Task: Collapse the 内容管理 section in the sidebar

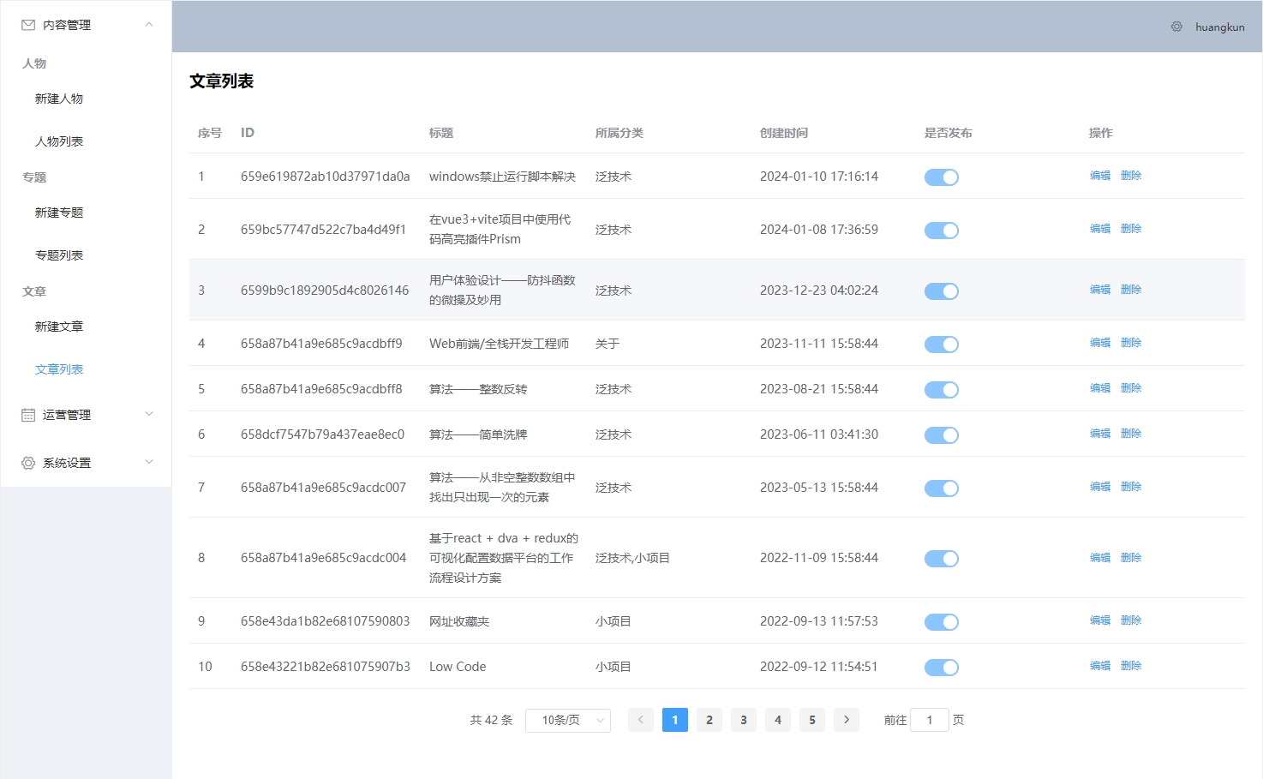Action: (149, 25)
